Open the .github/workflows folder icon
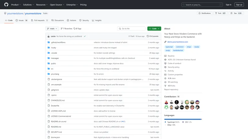This screenshot has width=248, height=139. point(49,42)
